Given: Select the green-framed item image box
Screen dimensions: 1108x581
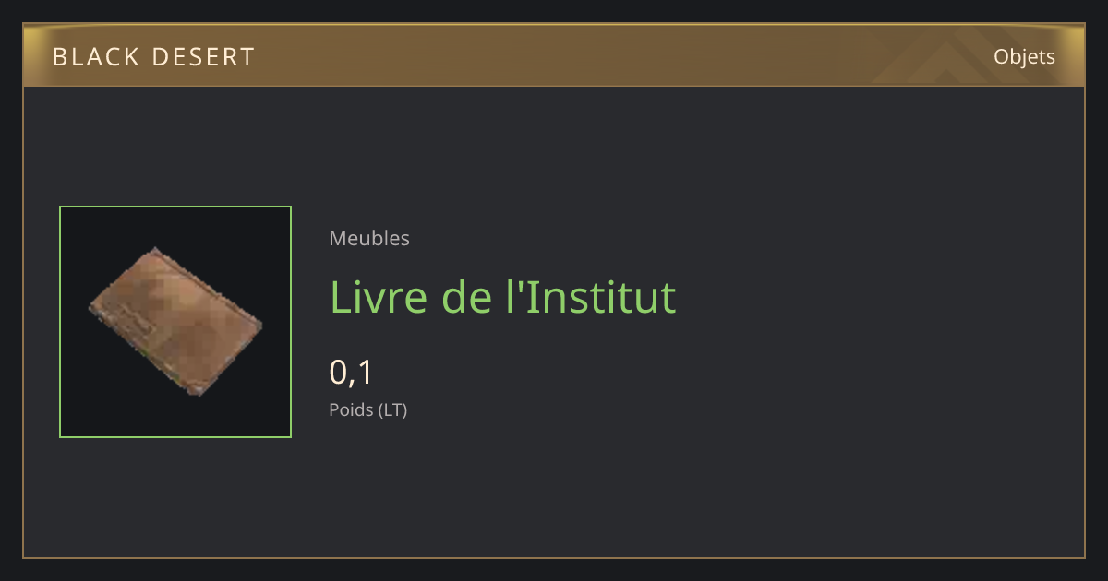Looking at the screenshot, I should [175, 322].
